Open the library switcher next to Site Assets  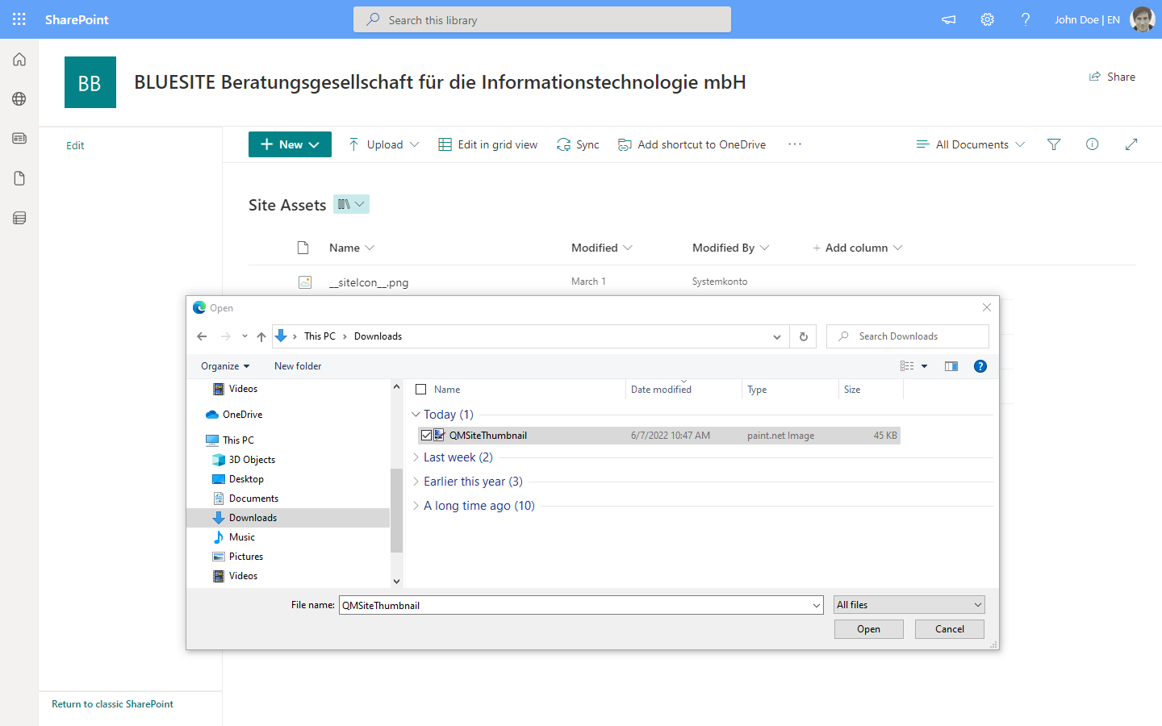[351, 204]
